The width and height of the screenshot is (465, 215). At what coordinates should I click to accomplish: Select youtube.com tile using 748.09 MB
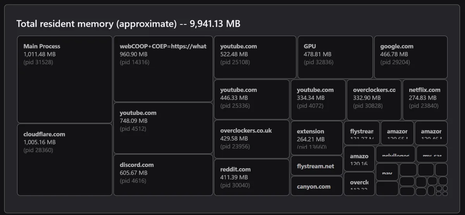(163, 128)
